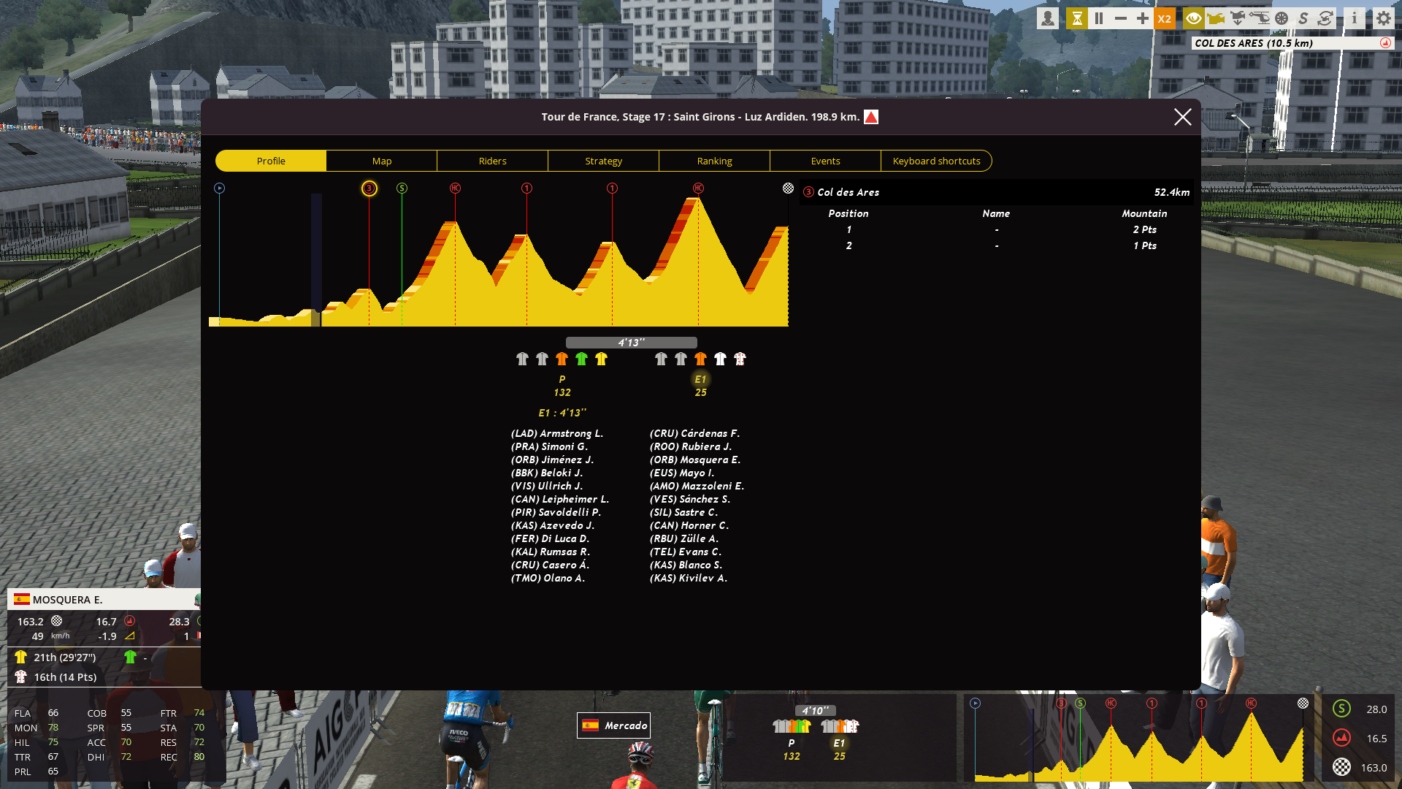The image size is (1402, 789).
Task: Select the breakaway group E1 label
Action: 700,379
